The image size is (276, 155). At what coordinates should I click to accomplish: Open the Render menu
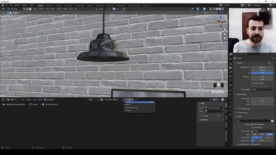tap(17, 5)
